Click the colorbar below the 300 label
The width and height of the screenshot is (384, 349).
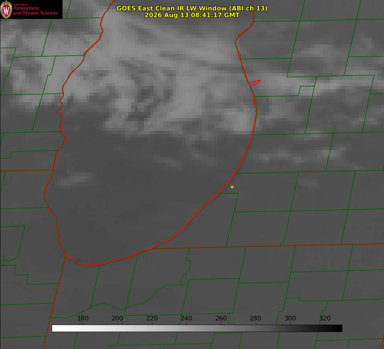[x=291, y=329]
